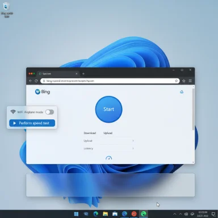The height and width of the screenshot is (218, 218).
Task: Open the red circular app in the taskbar
Action: [x=134, y=214]
